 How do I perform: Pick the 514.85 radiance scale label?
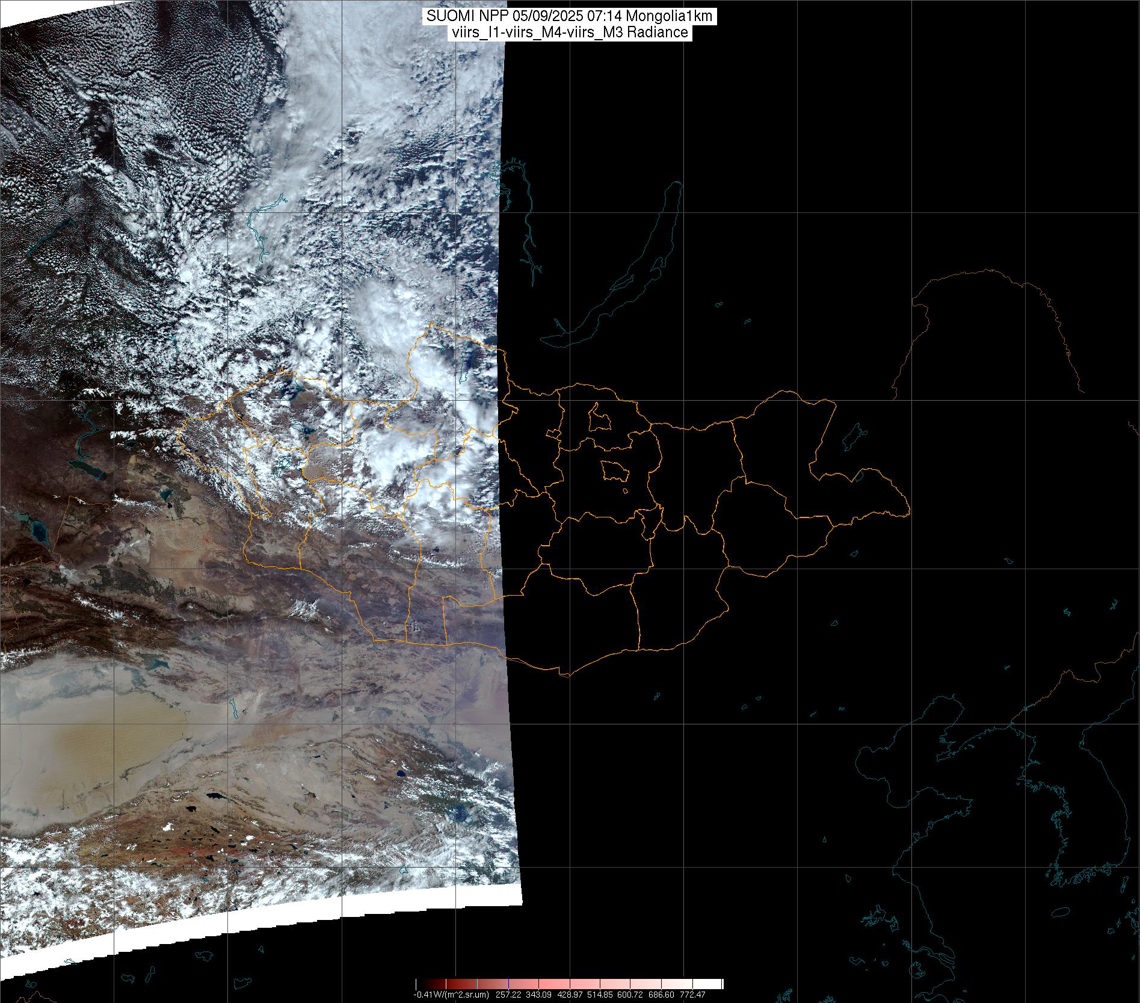pyautogui.click(x=599, y=995)
